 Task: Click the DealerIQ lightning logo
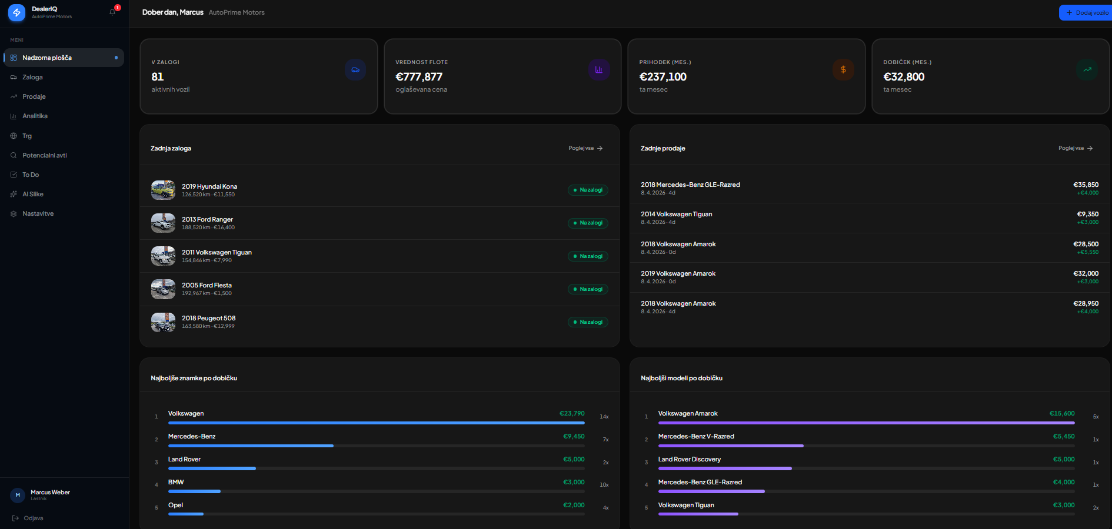point(16,12)
